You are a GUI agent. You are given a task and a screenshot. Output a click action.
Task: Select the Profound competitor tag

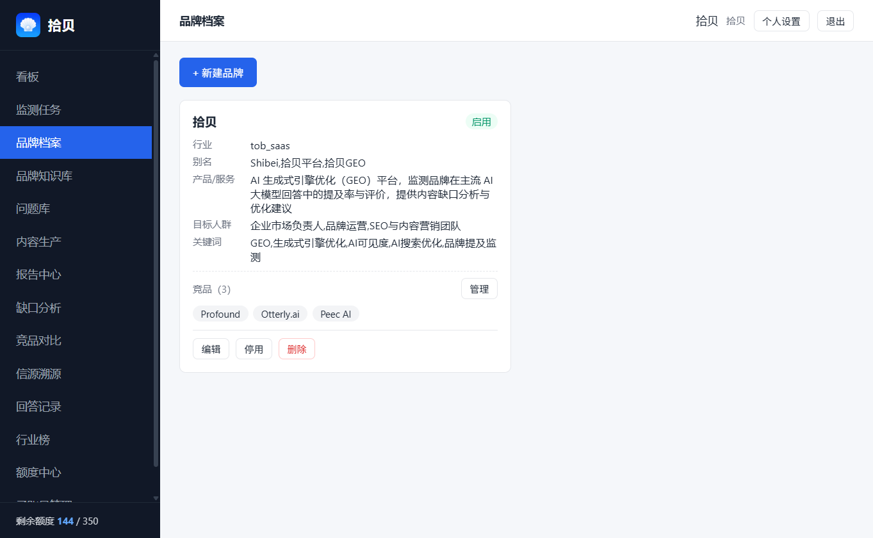pyautogui.click(x=220, y=314)
